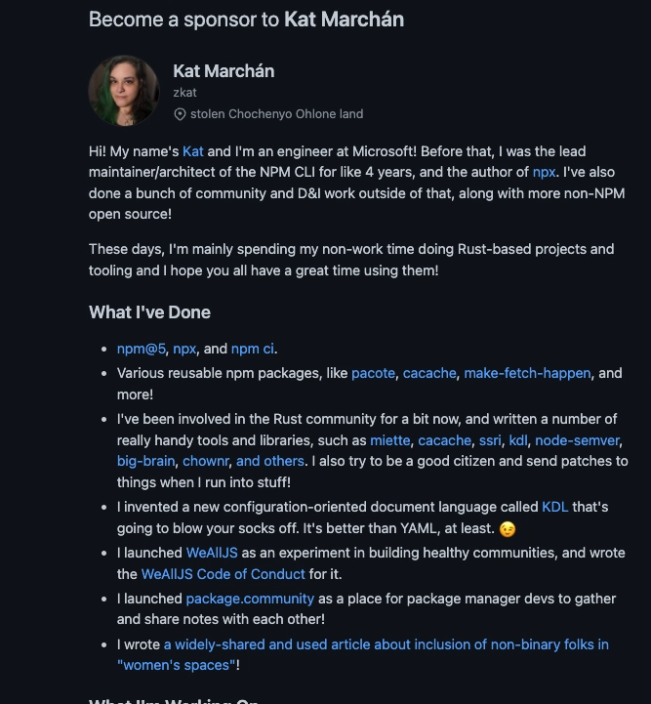651x704 pixels.
Task: Click Kat Marchán's profile avatar photo
Action: pos(124,91)
